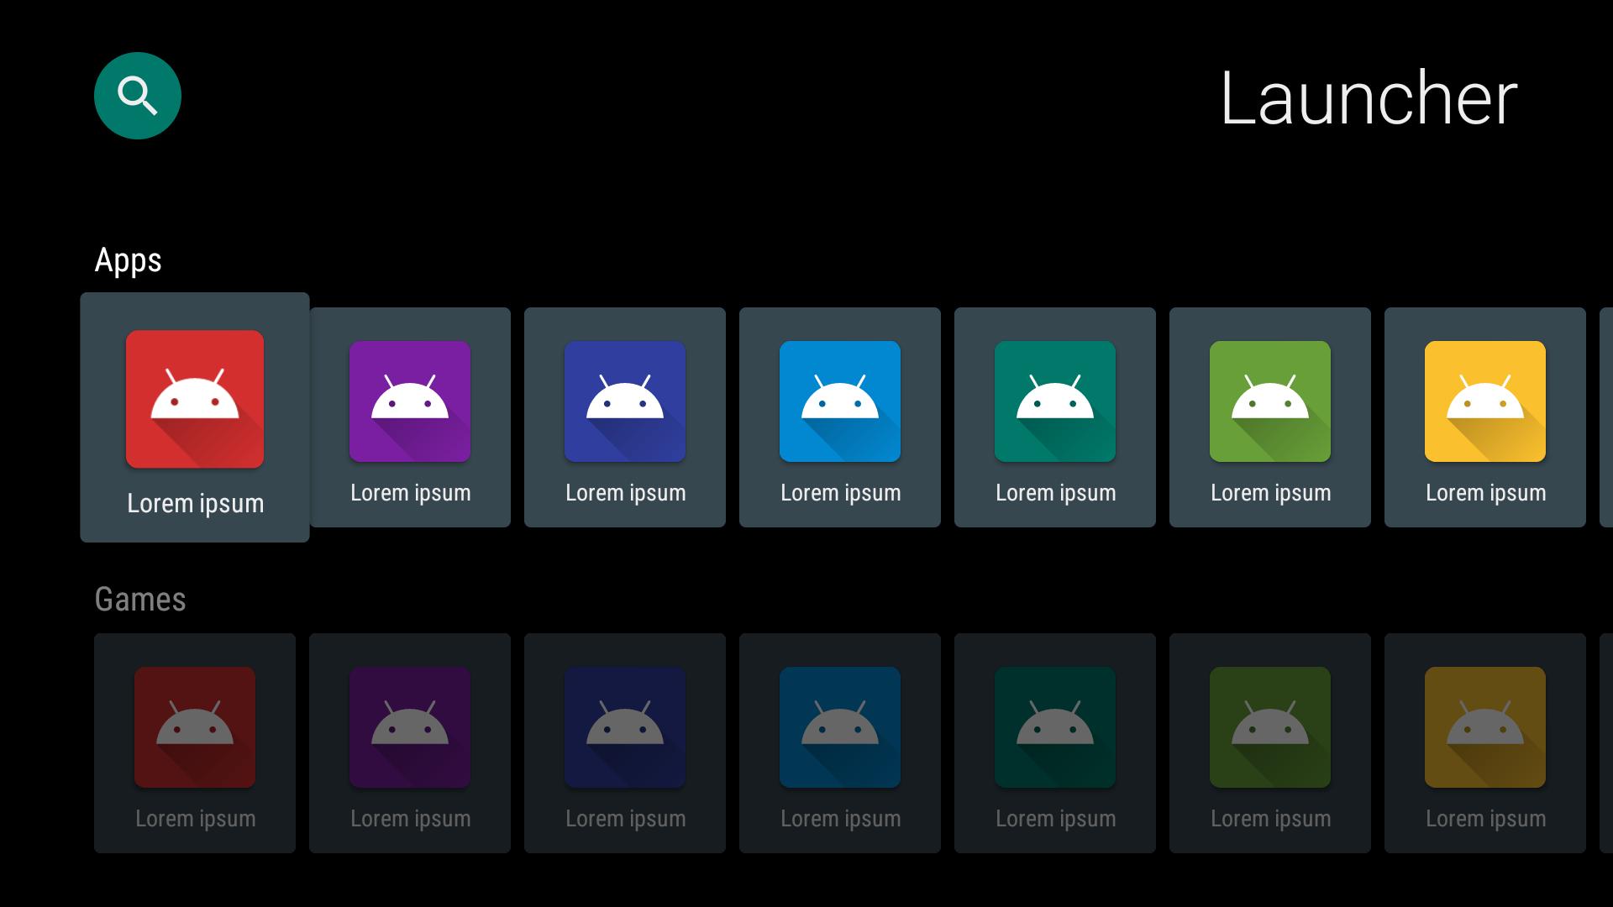Click Lorem ipsum label under blue Games icon
The image size is (1613, 907).
(x=840, y=819)
